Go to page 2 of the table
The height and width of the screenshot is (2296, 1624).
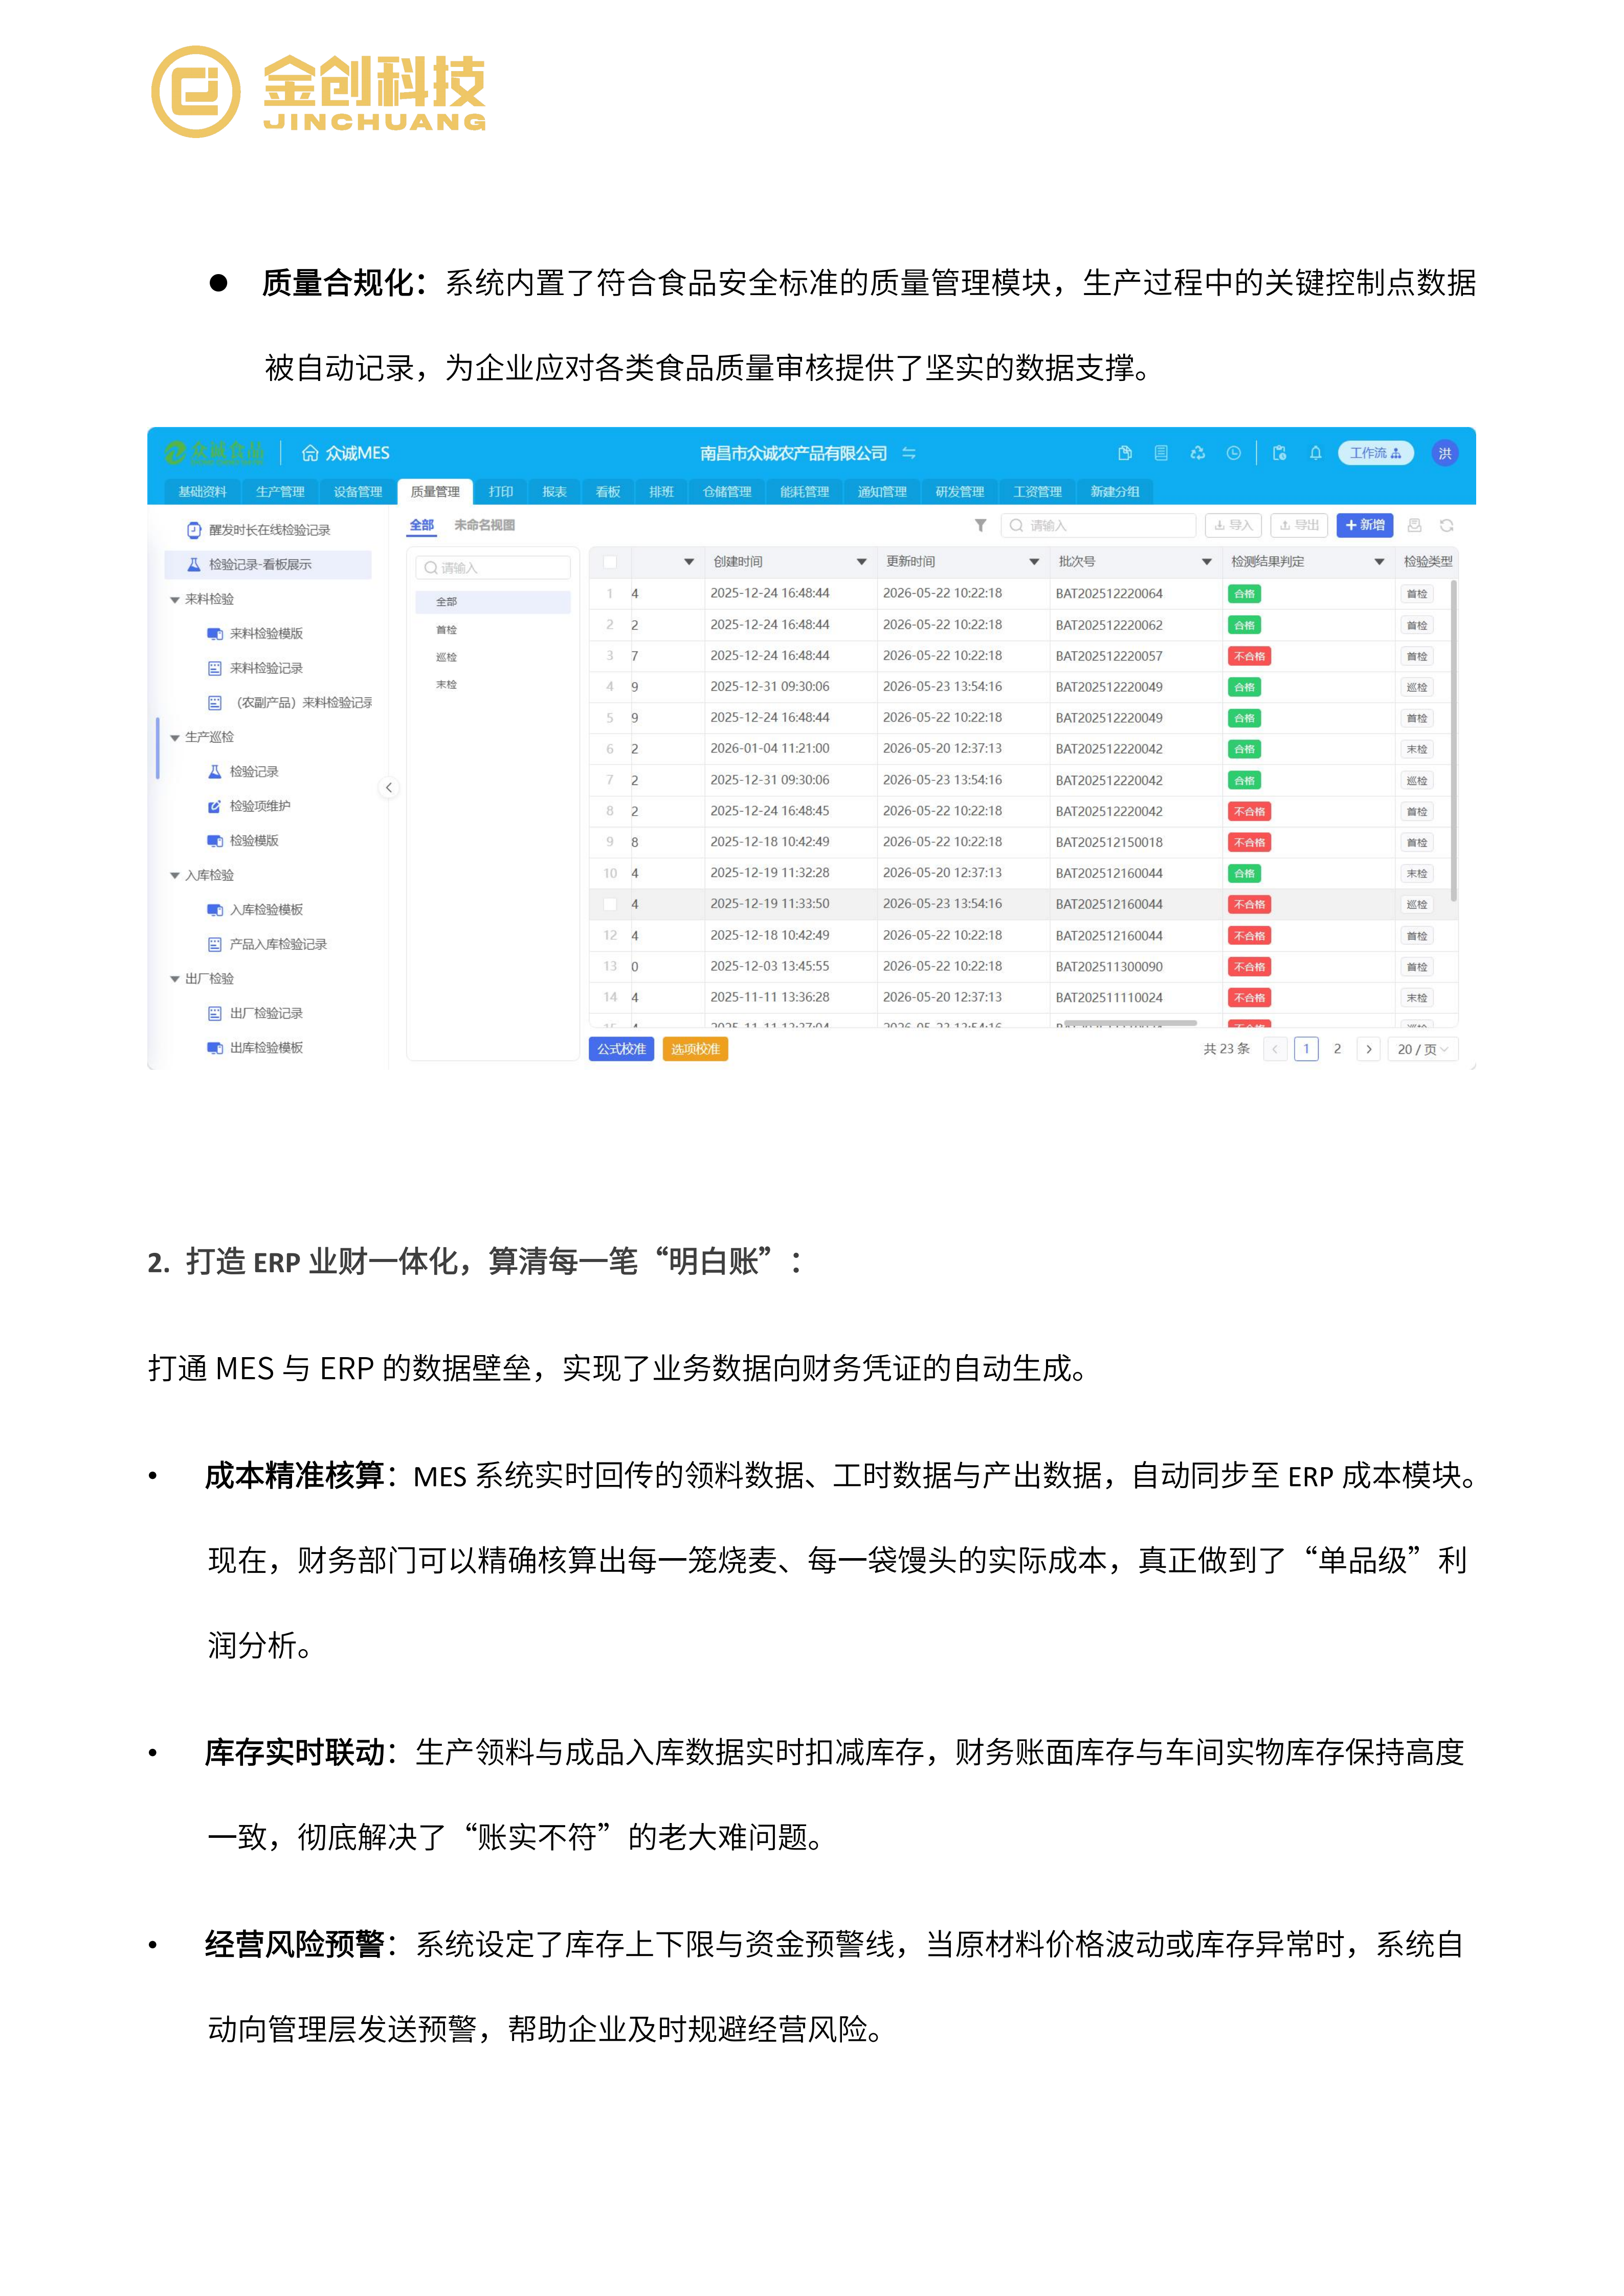[x=1338, y=1049]
